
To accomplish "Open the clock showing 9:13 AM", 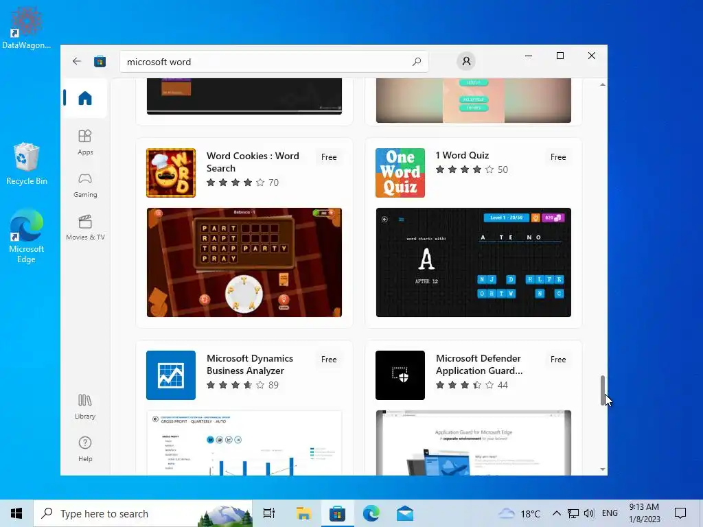I will (644, 513).
